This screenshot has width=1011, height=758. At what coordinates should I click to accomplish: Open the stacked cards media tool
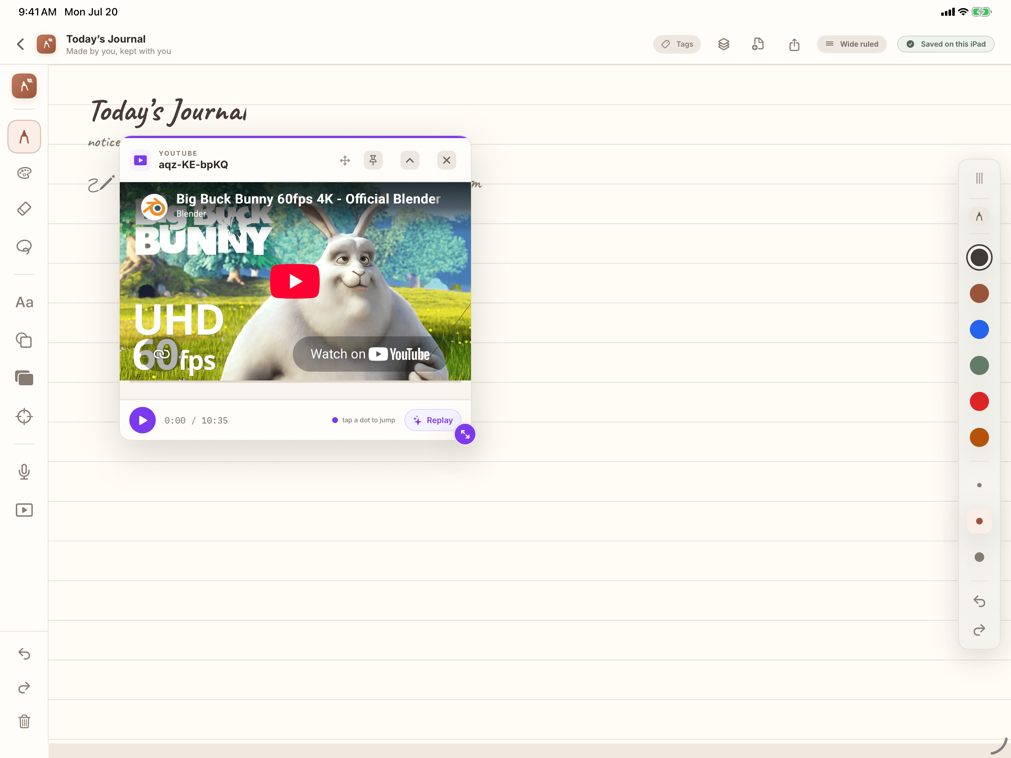[x=24, y=378]
